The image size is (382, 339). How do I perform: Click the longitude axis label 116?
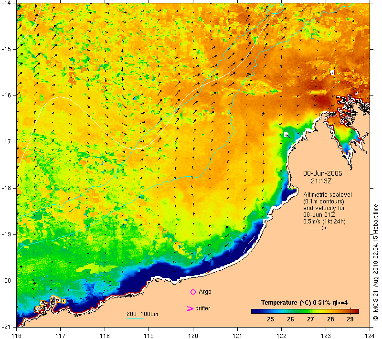(x=16, y=336)
